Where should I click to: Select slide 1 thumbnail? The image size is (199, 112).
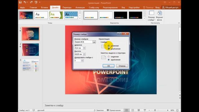[x=30, y=34]
